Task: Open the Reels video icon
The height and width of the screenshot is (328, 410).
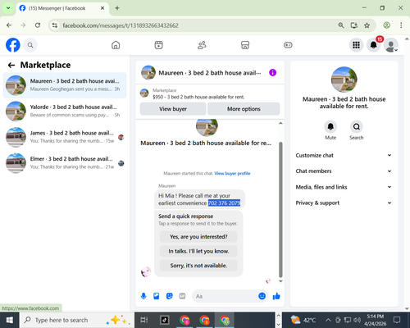Action: point(158,45)
